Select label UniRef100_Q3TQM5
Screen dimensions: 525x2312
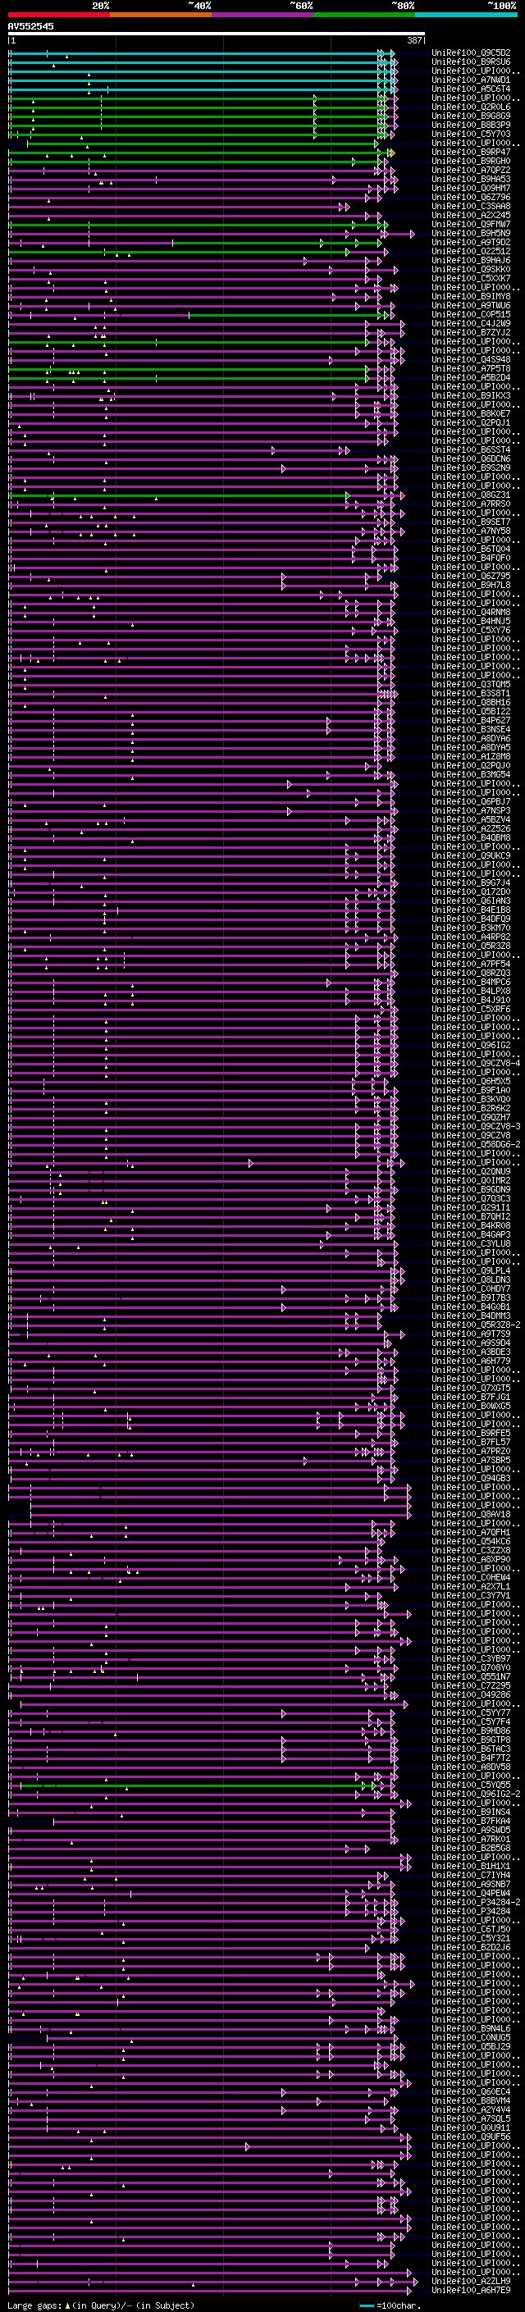(471, 685)
